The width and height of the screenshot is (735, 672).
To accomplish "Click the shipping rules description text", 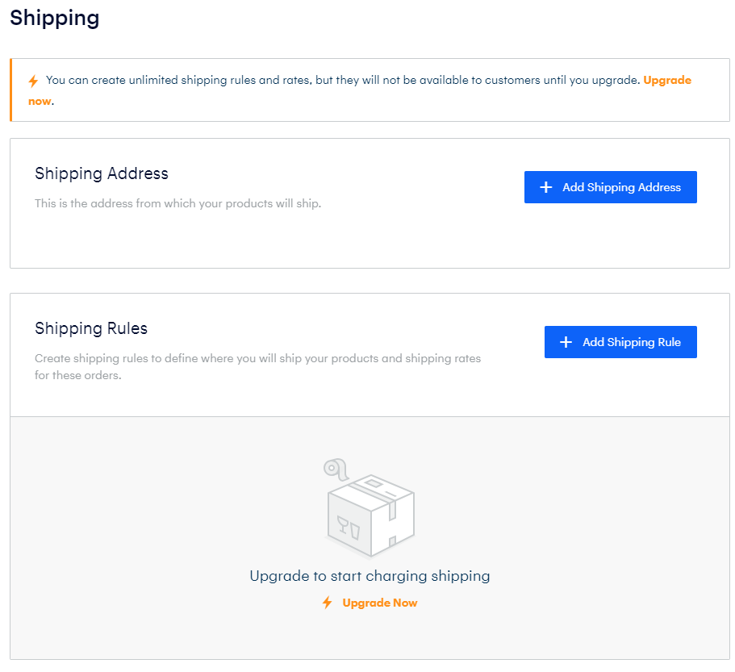I will [x=258, y=367].
